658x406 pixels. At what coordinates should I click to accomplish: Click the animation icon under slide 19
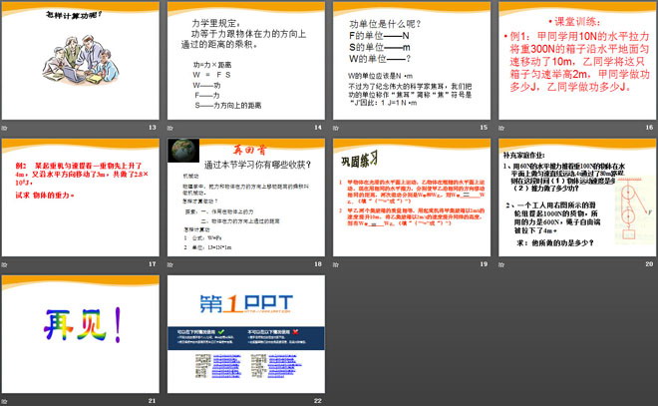click(x=335, y=263)
